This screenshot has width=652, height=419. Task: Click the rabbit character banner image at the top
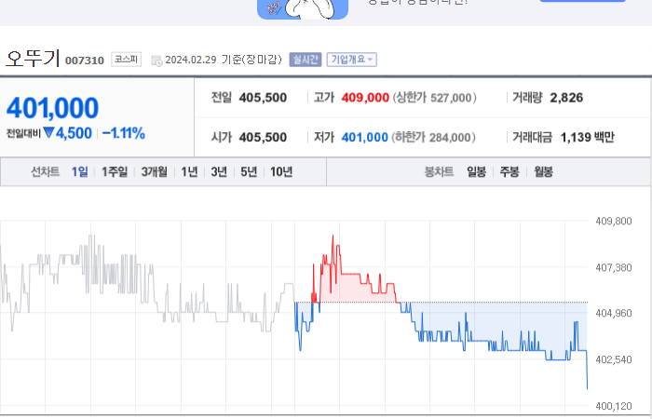point(303,9)
